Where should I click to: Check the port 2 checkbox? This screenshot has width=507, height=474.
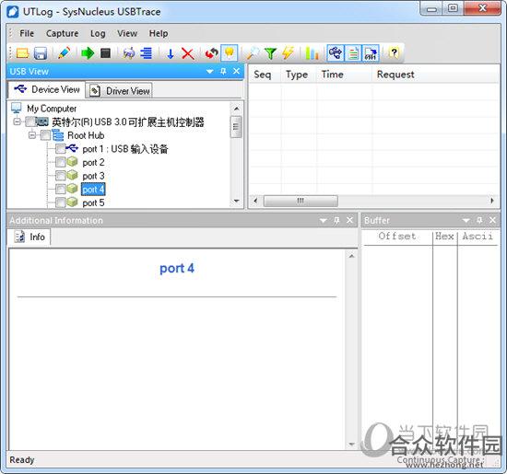[61, 162]
